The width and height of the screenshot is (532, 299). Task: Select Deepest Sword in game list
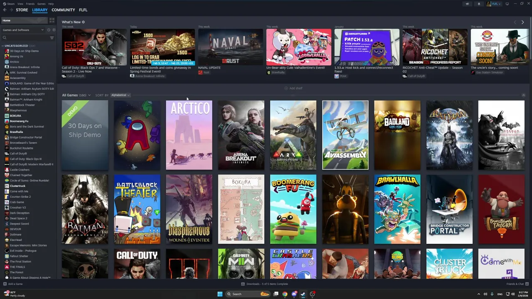19,224
